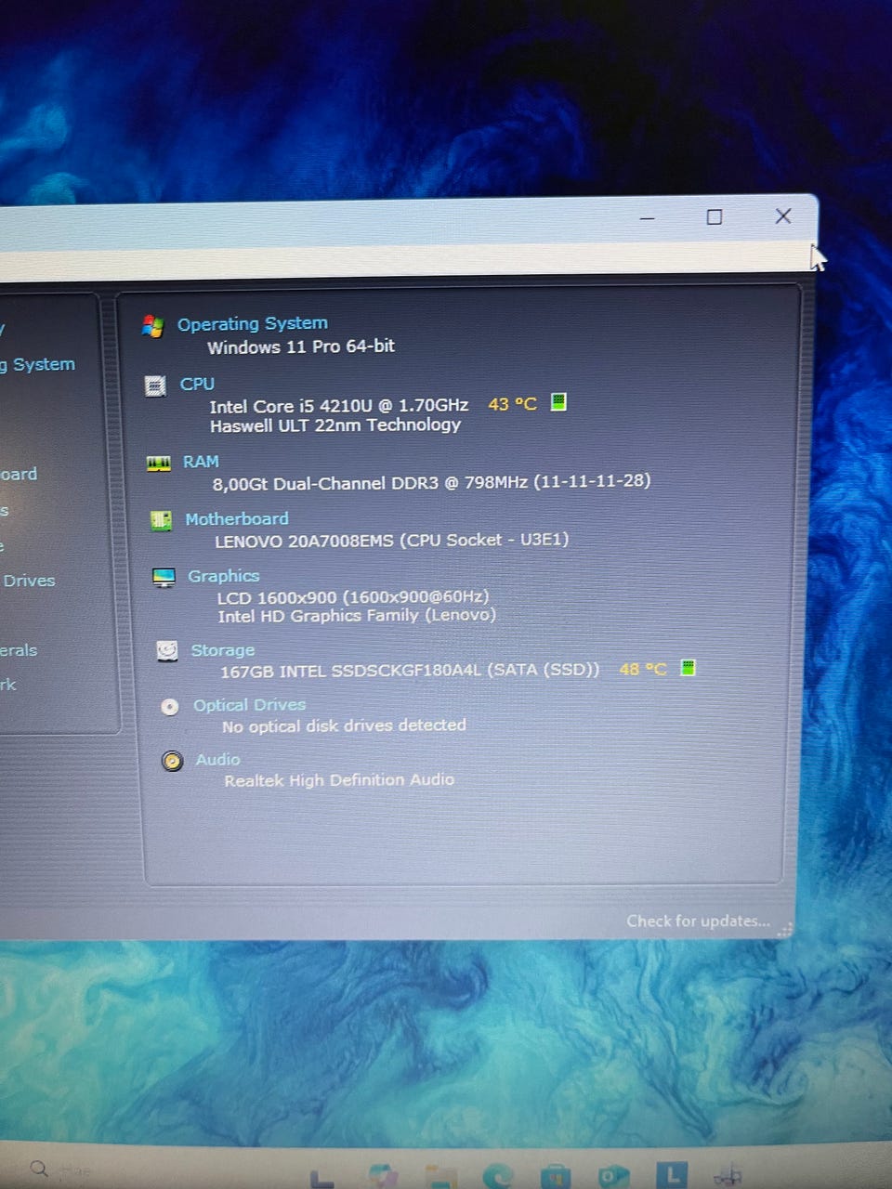Viewport: 892px width, 1189px height.
Task: Click the text Windows 11 Pro 64-bit
Action: [301, 346]
